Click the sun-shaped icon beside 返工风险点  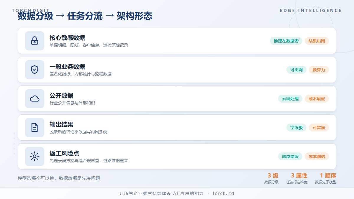pyautogui.click(x=35, y=156)
